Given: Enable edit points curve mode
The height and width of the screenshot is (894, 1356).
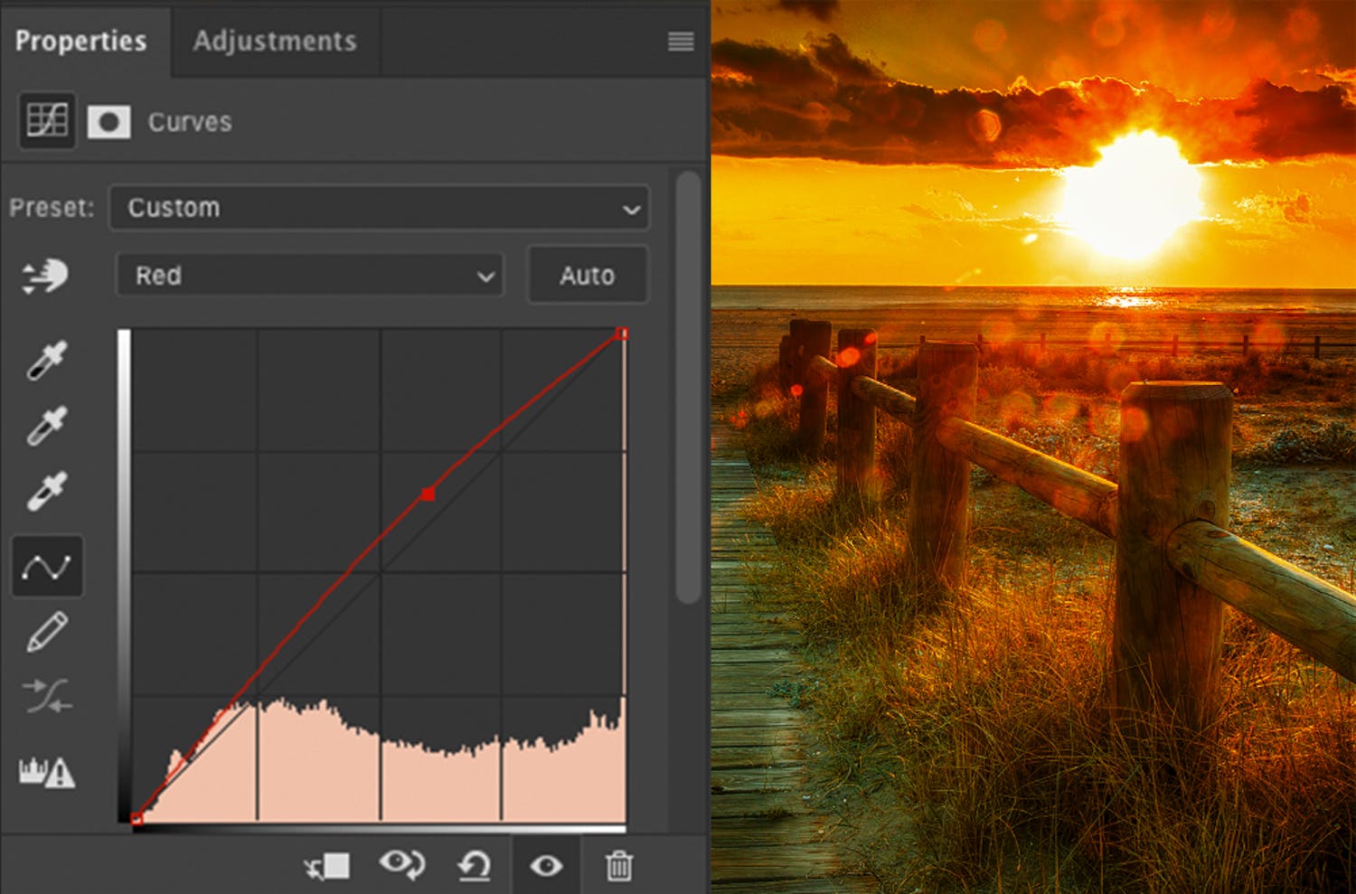Looking at the screenshot, I should [x=47, y=566].
